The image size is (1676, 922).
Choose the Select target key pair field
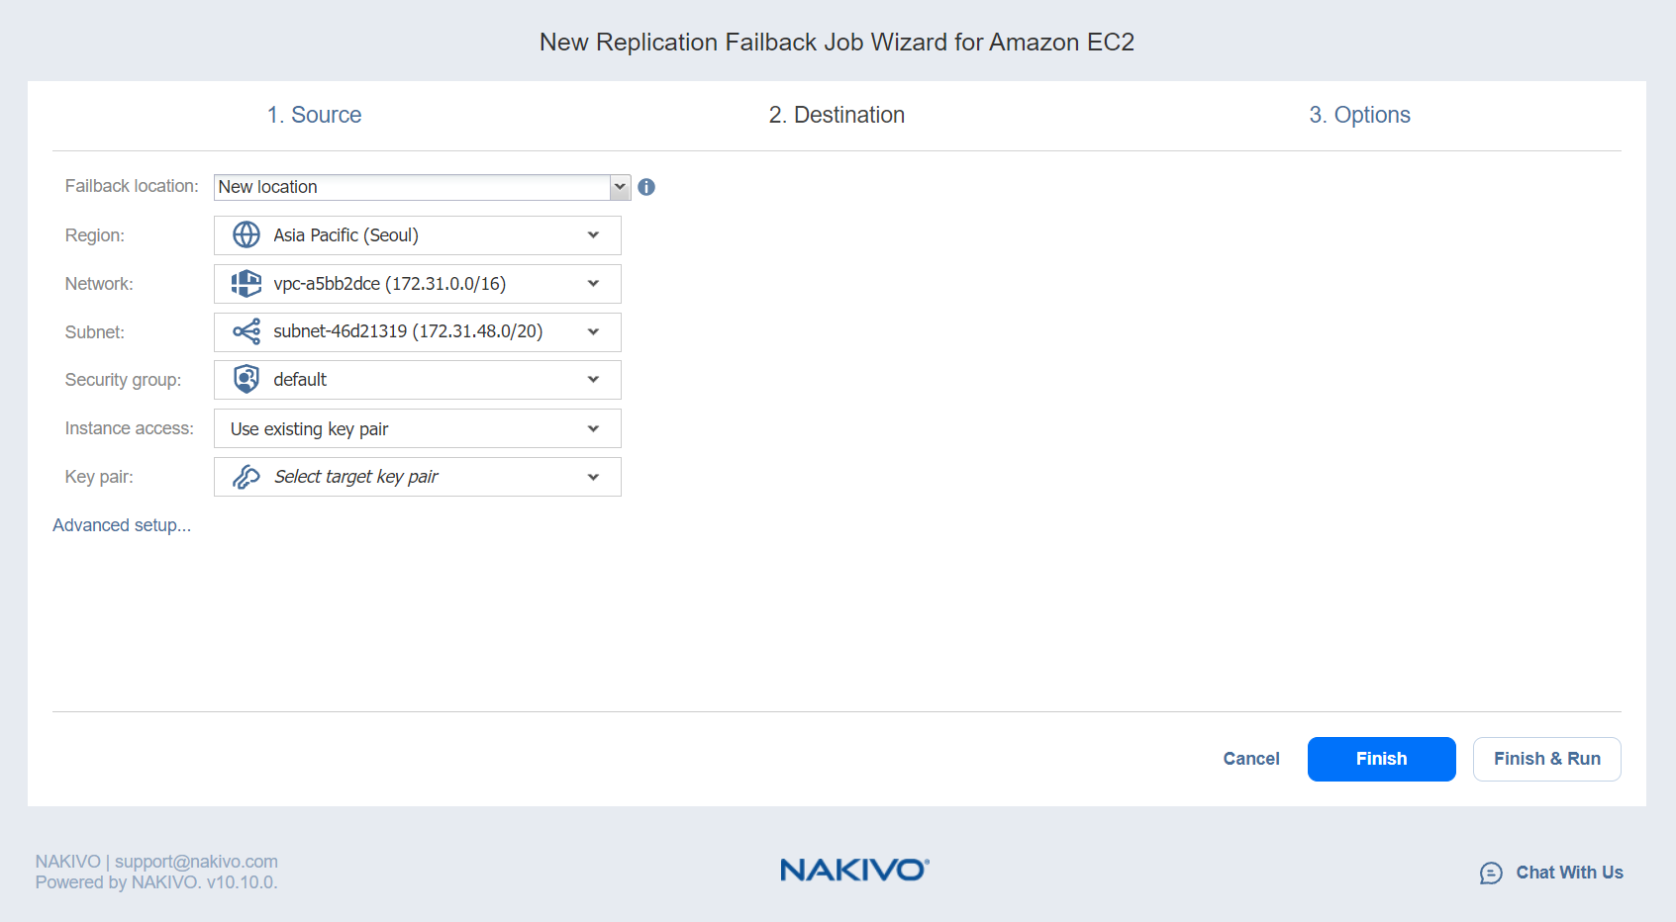coord(416,477)
